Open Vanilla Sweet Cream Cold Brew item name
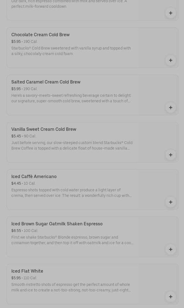This screenshot has width=184, height=308. point(44,129)
